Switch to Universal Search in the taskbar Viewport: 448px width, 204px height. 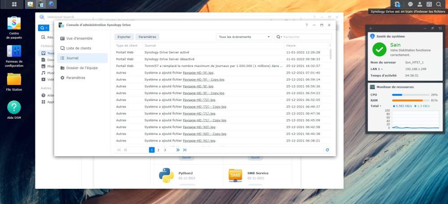[x=52, y=4]
